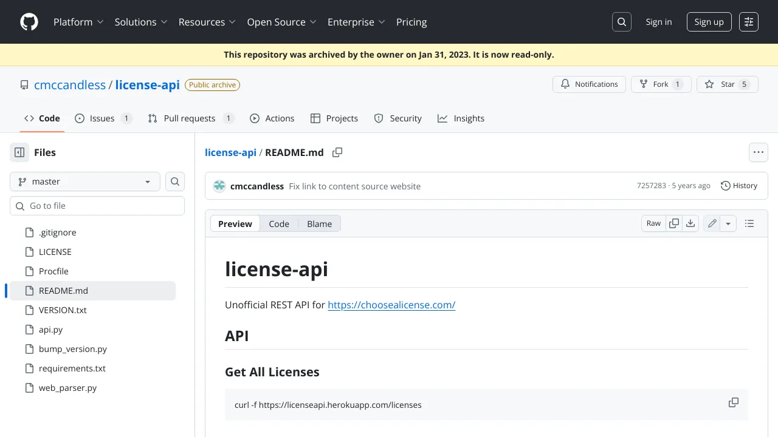Copy the curl command code block
778x437 pixels.
point(734,402)
